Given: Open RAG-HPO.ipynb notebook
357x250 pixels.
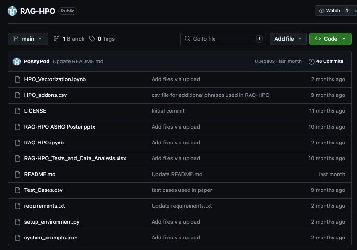Looking at the screenshot, I should pos(44,143).
